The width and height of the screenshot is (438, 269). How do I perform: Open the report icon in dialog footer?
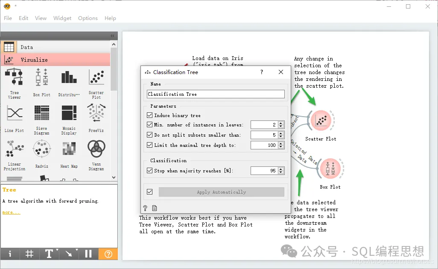click(155, 208)
